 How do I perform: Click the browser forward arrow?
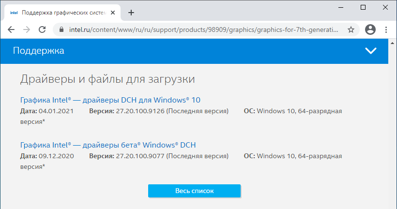click(27, 30)
